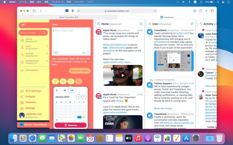
Task: Open the 開発 menu
Action: (x=69, y=2)
